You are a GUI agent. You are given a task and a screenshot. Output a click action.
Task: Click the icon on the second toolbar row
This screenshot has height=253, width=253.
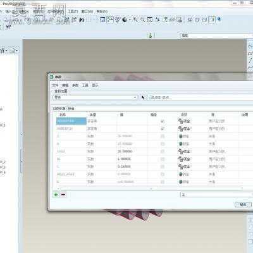tap(8, 27)
